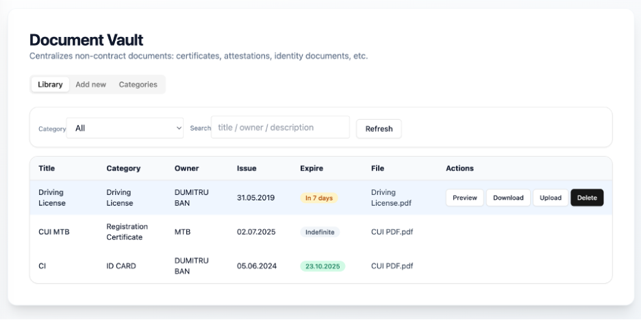Open the Category dropdown showing All
641x320 pixels.
[125, 128]
